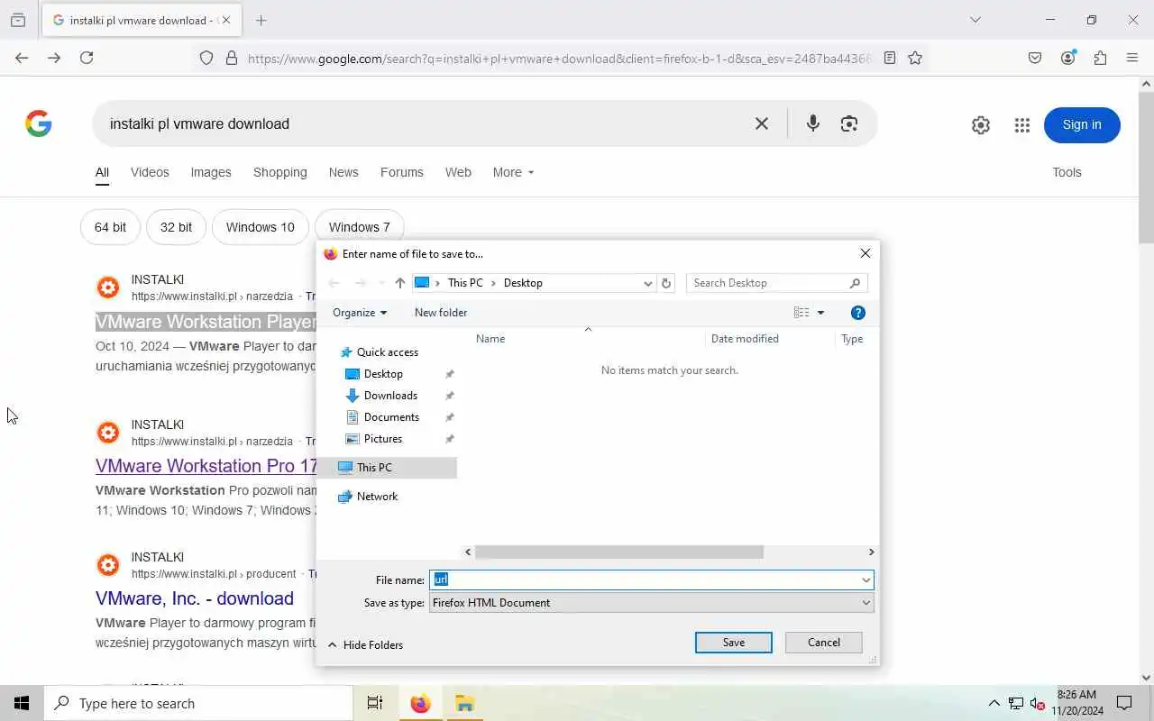This screenshot has height=721, width=1154.
Task: Open Task View on the taskbar
Action: click(375, 703)
